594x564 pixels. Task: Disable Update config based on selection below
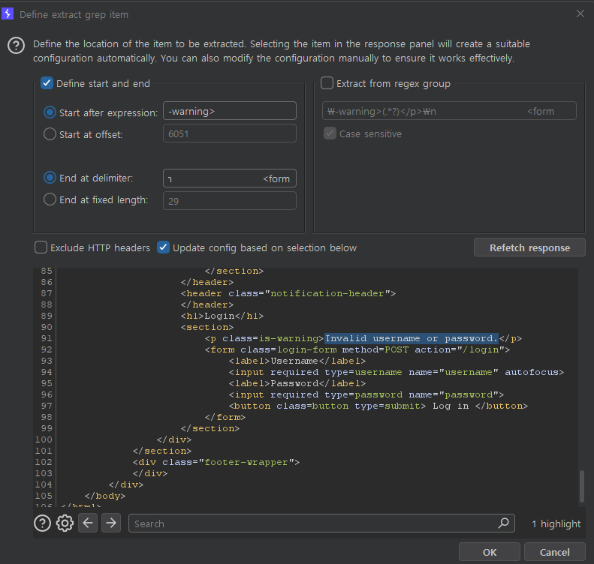(x=164, y=247)
